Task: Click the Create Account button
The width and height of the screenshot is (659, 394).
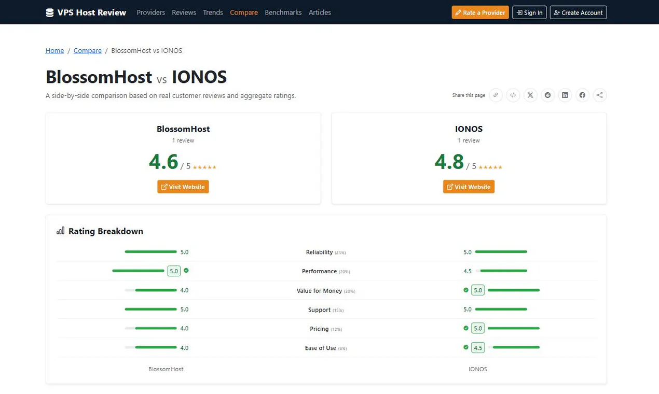Action: click(x=578, y=12)
